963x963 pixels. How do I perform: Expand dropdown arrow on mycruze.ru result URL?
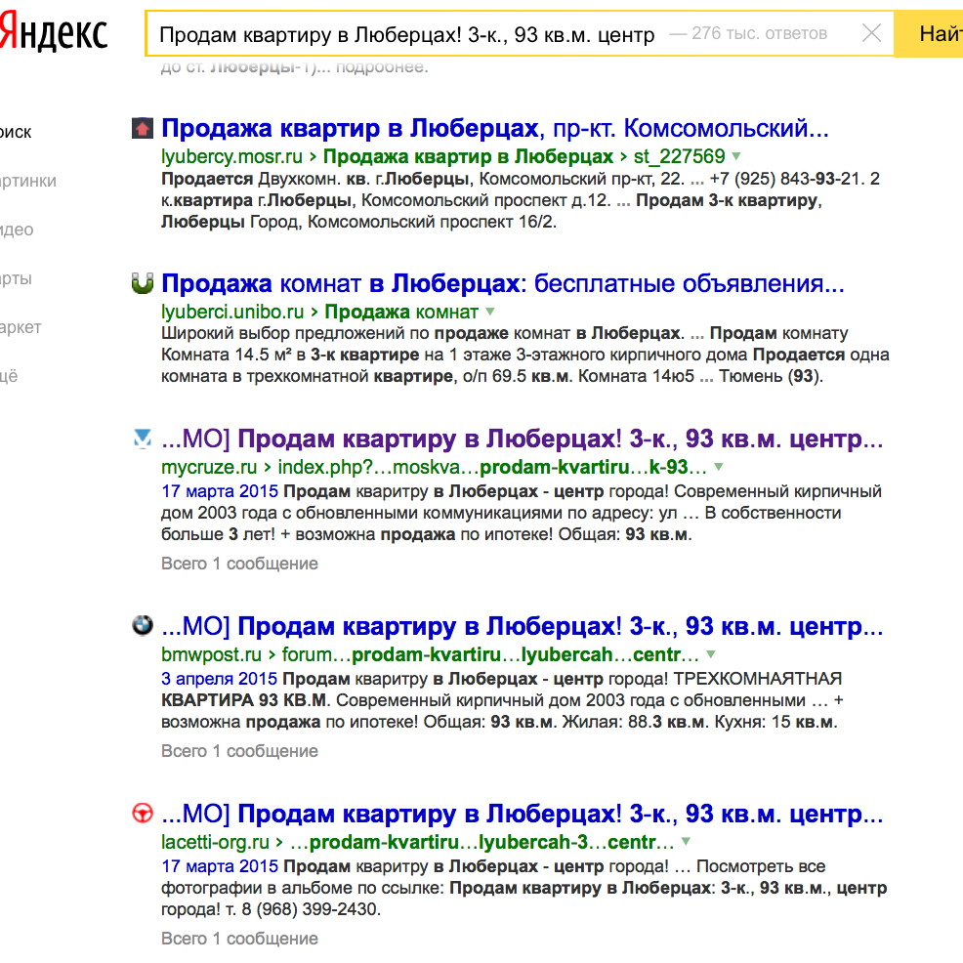(x=719, y=467)
